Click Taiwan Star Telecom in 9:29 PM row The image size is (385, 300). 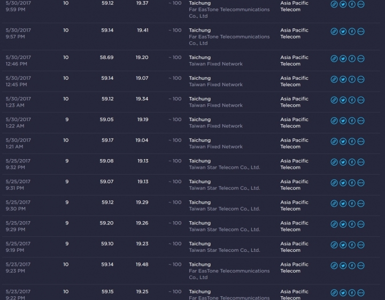click(225, 229)
